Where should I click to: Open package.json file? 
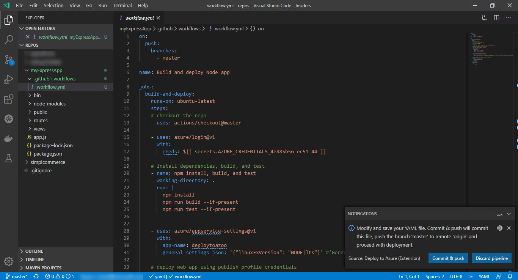click(x=66, y=154)
